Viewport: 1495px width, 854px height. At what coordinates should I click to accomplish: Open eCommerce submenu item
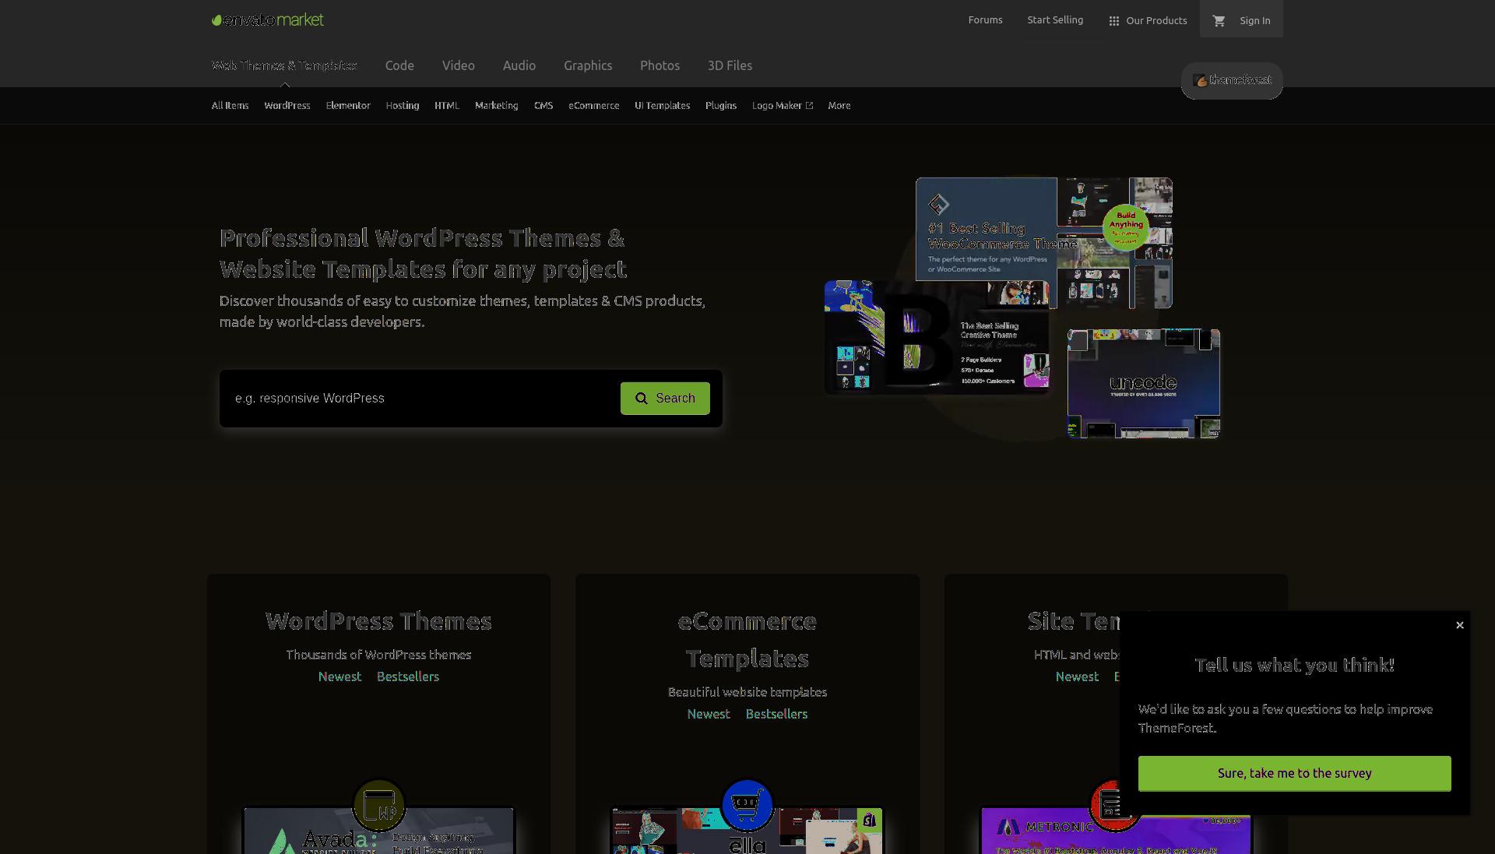coord(594,106)
